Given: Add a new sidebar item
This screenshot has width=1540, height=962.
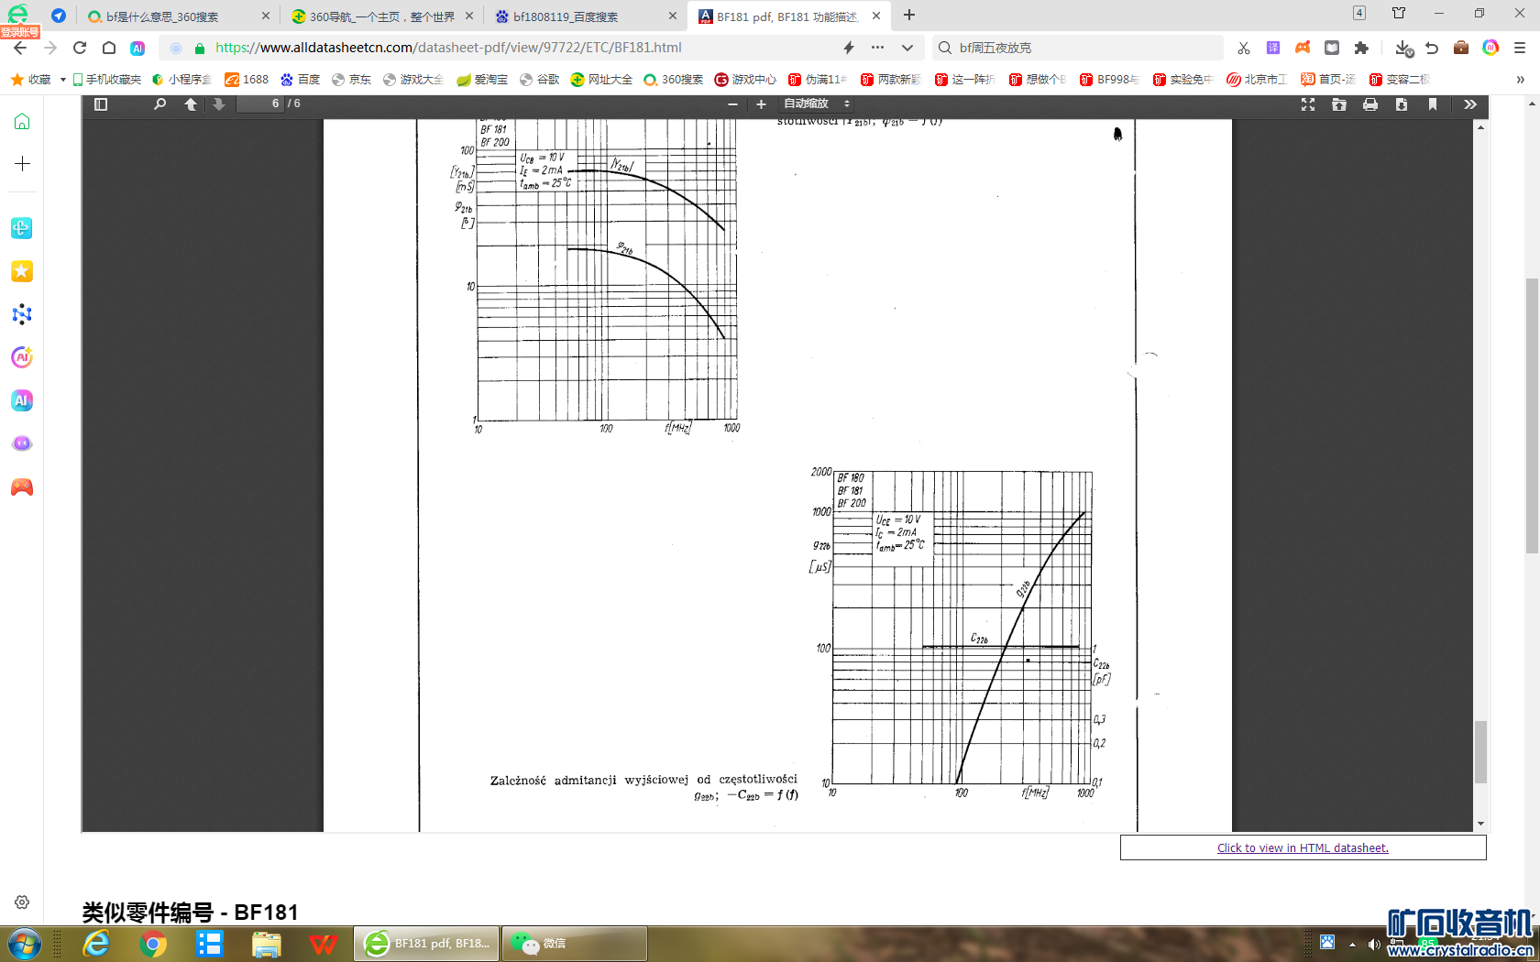Looking at the screenshot, I should [x=22, y=164].
